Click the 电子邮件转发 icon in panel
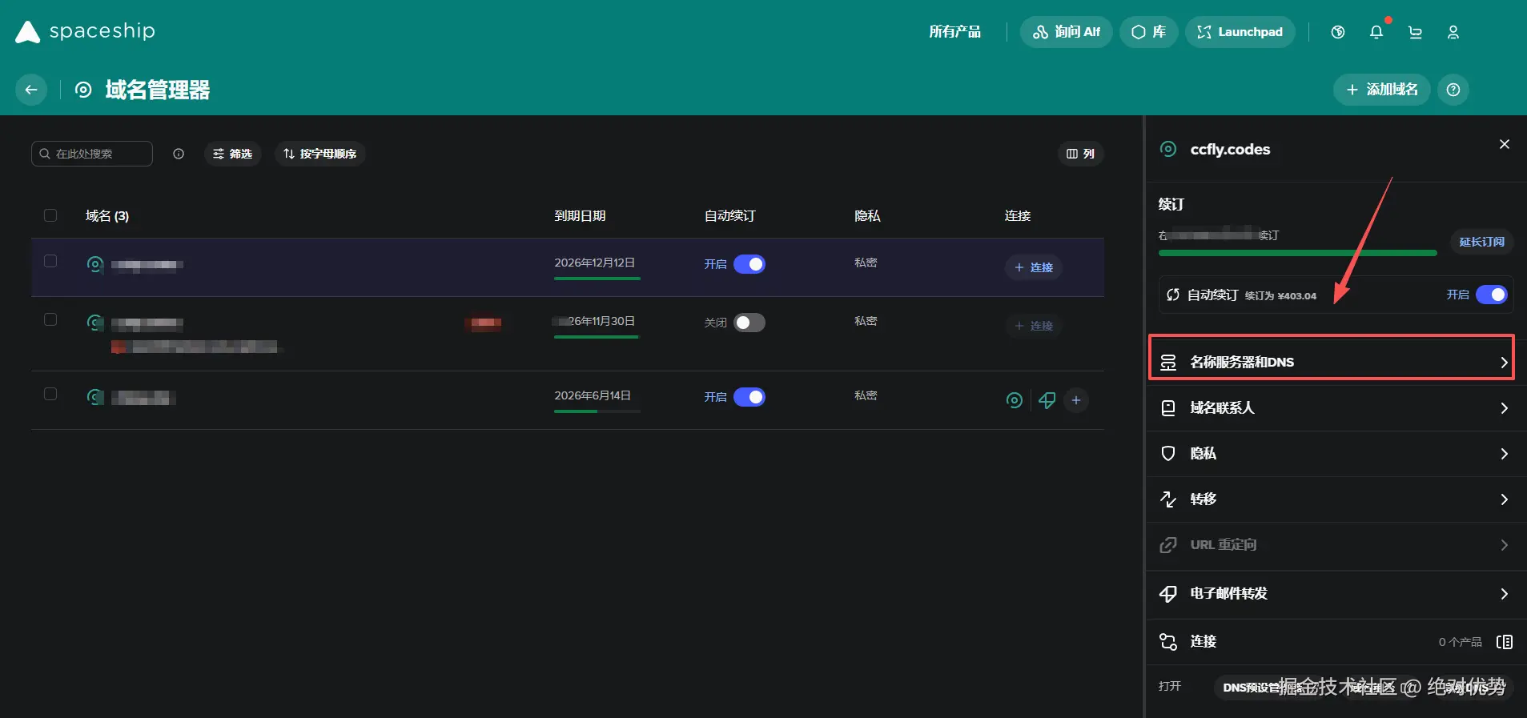 pos(1168,594)
